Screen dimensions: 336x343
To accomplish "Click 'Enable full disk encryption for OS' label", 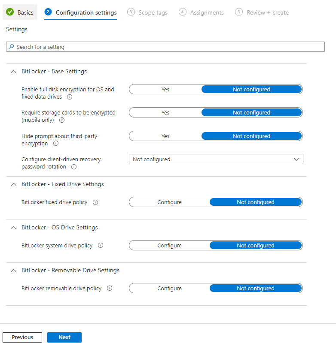I will pos(68,93).
